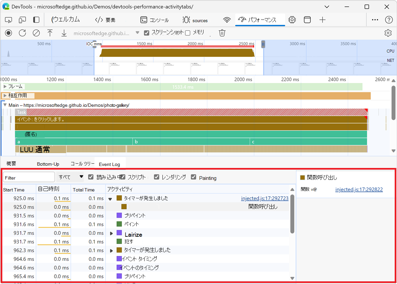Open capture settings gear icon

coord(388,33)
